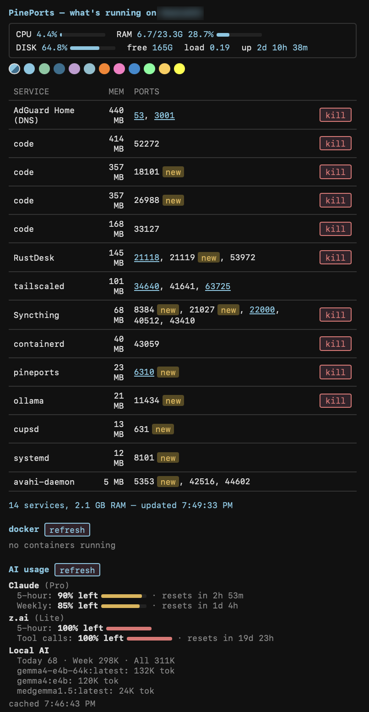
Task: Click the SERVICE column header
Action: pyautogui.click(x=32, y=92)
